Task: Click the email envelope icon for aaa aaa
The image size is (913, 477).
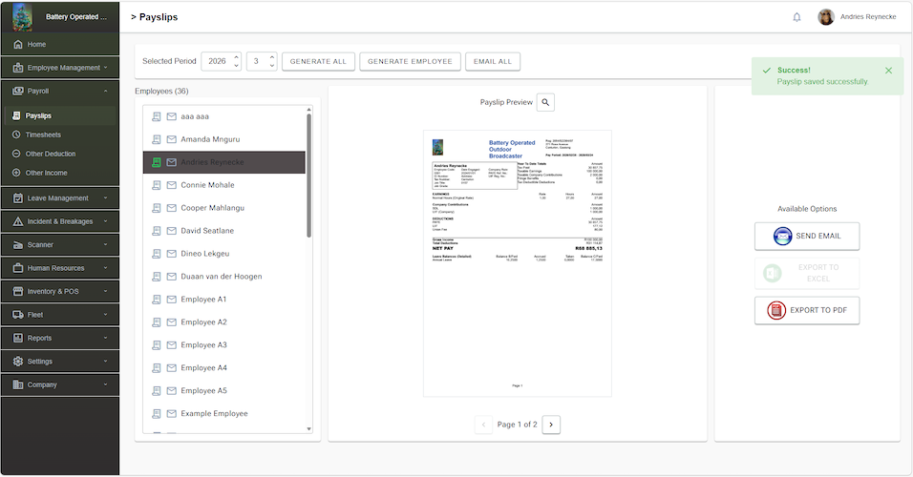Action: click(172, 116)
